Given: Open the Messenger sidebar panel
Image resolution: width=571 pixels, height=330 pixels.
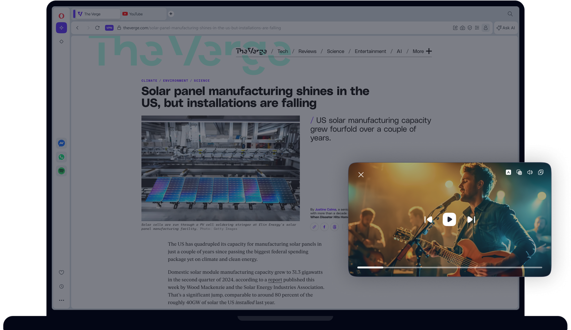Looking at the screenshot, I should pyautogui.click(x=61, y=143).
